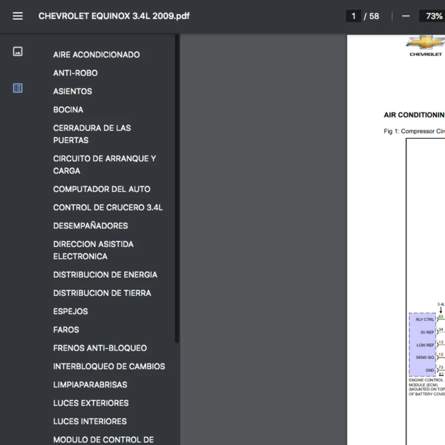The height and width of the screenshot is (445, 445).
Task: Open FAROS bookmark
Action: [66, 330]
